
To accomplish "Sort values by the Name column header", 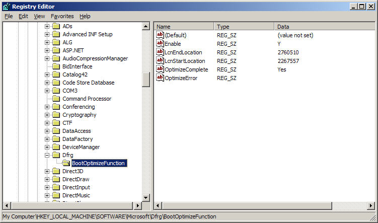I will click(184, 26).
